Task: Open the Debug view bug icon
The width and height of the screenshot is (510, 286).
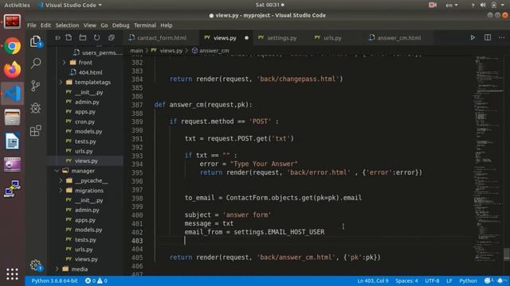Action: pyautogui.click(x=35, y=108)
